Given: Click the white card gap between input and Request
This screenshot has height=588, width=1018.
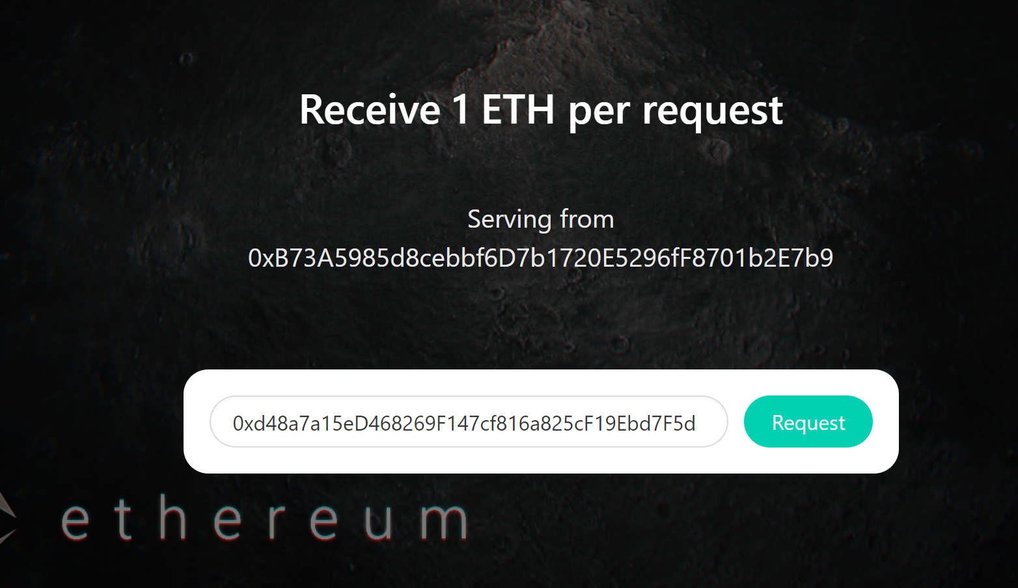Looking at the screenshot, I should (736, 421).
